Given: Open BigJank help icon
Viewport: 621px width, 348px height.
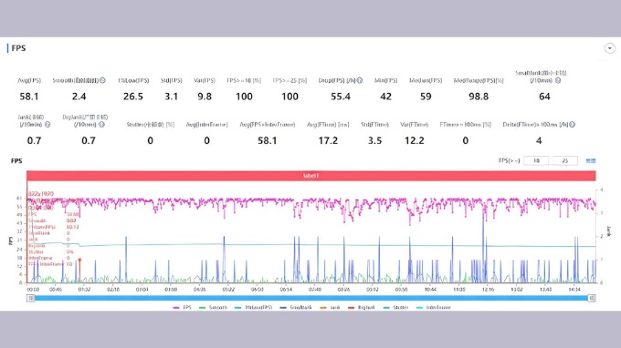Looking at the screenshot, I should point(101,125).
